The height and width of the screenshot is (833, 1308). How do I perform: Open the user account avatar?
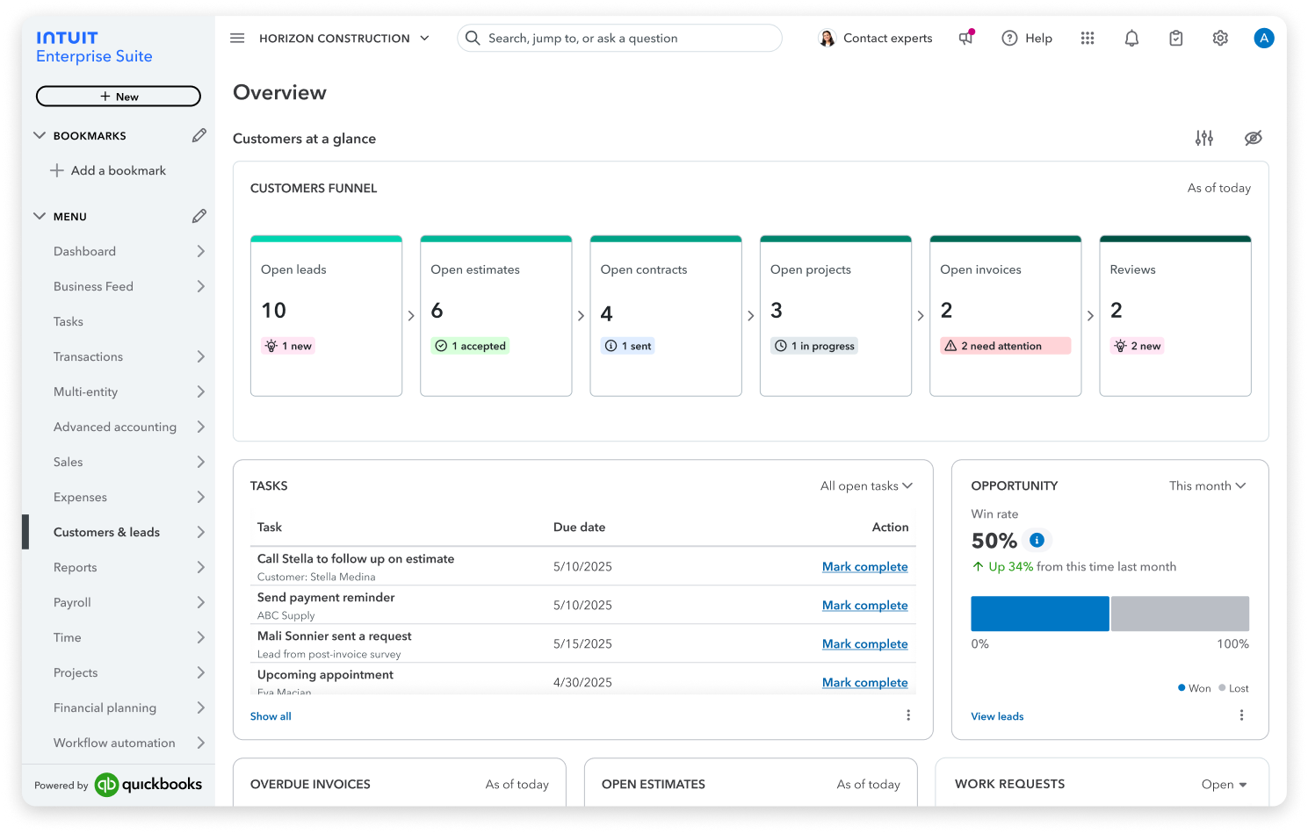coord(1263,38)
